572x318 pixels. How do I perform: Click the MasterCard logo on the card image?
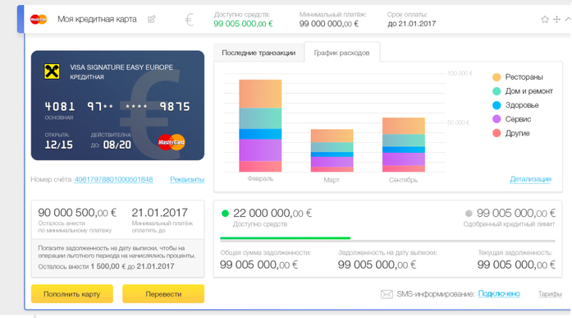pyautogui.click(x=172, y=142)
